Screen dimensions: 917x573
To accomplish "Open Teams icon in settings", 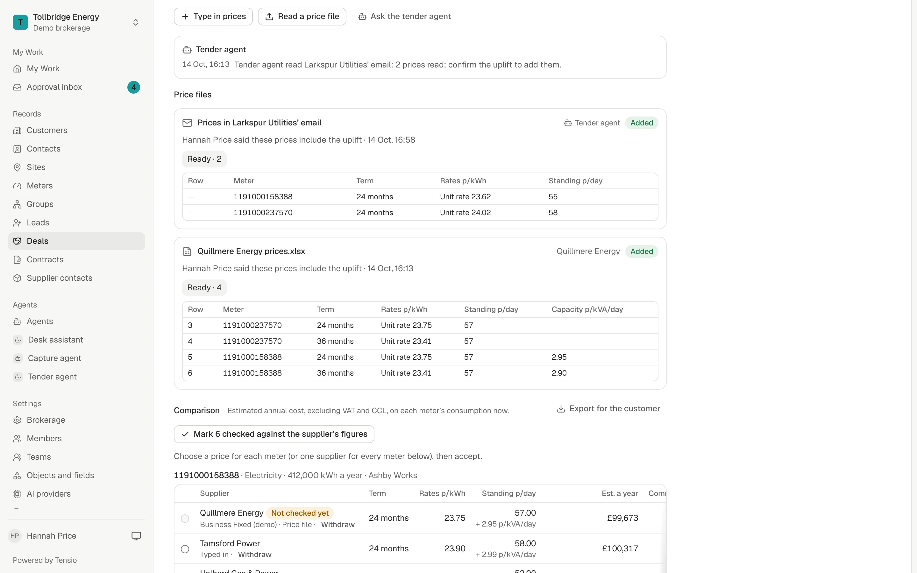I will (x=17, y=457).
